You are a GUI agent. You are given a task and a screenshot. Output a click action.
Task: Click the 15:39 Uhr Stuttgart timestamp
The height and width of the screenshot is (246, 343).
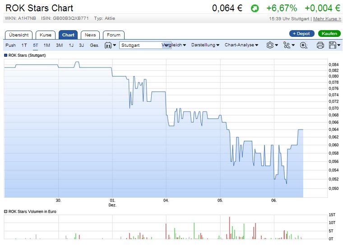pos(289,19)
